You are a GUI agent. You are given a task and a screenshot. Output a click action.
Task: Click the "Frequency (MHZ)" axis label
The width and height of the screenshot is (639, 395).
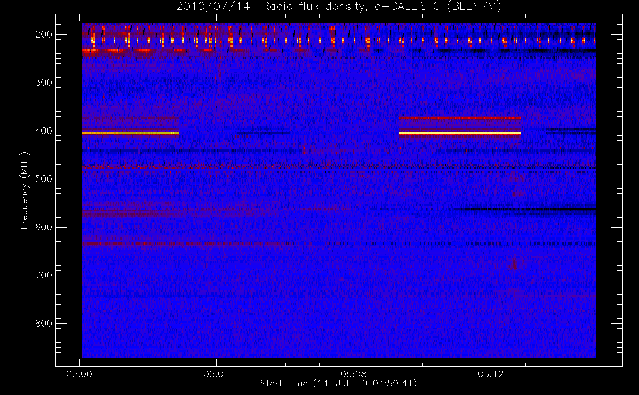pyautogui.click(x=24, y=190)
